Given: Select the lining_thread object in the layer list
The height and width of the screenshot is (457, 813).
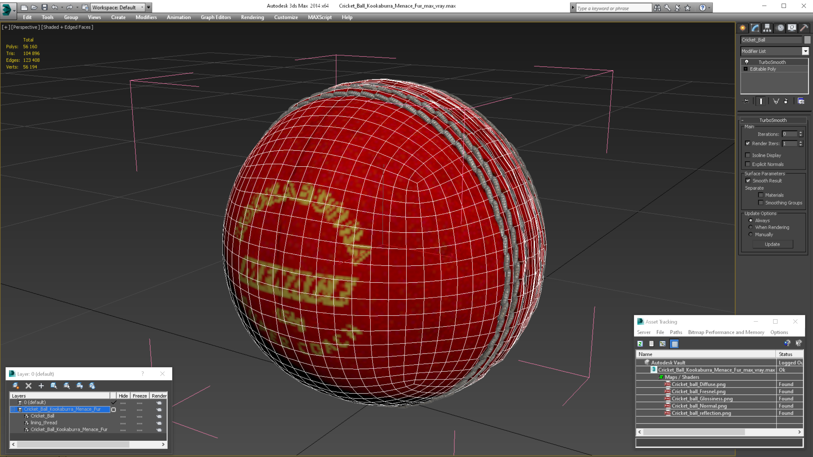Looking at the screenshot, I should click(x=44, y=423).
